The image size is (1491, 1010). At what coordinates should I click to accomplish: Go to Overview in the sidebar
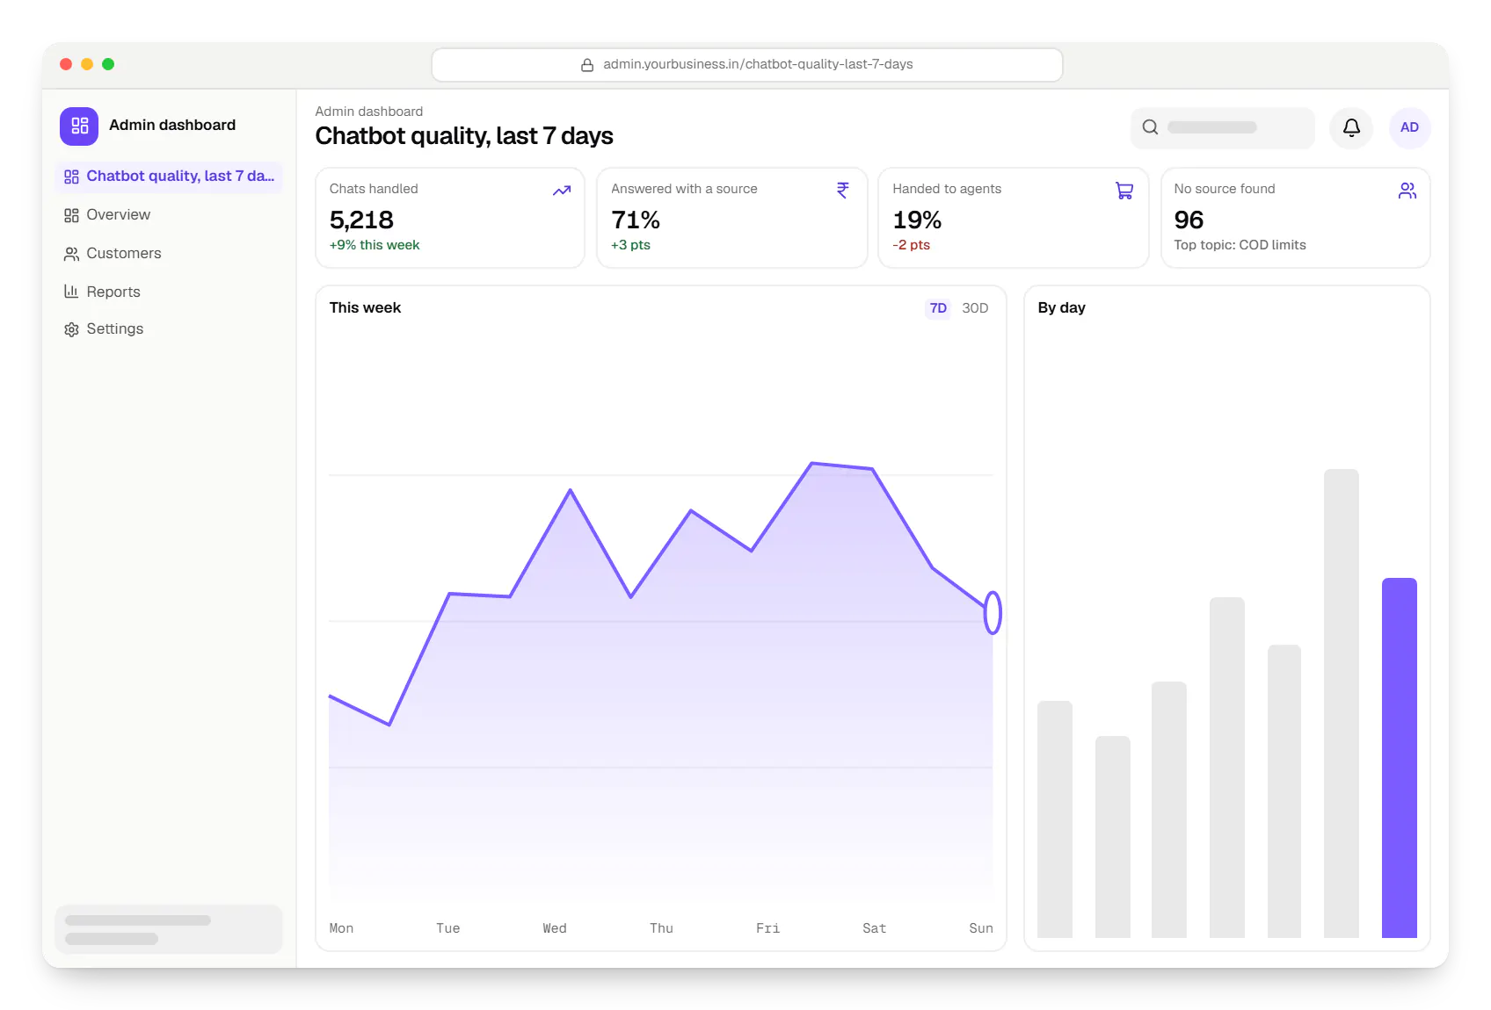(169, 215)
